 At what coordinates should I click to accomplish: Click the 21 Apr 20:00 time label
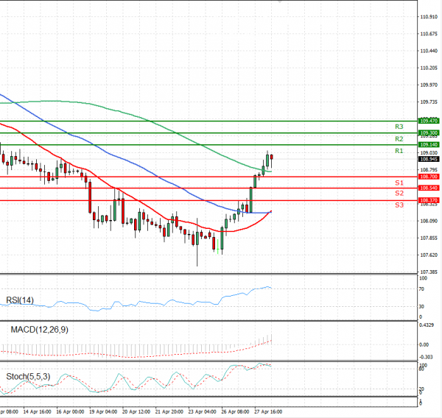[x=169, y=412]
